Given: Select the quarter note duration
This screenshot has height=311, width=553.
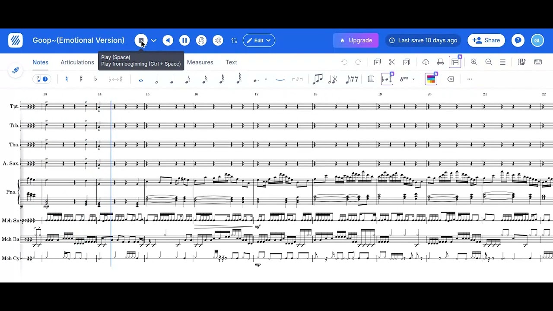Looking at the screenshot, I should click(x=172, y=79).
